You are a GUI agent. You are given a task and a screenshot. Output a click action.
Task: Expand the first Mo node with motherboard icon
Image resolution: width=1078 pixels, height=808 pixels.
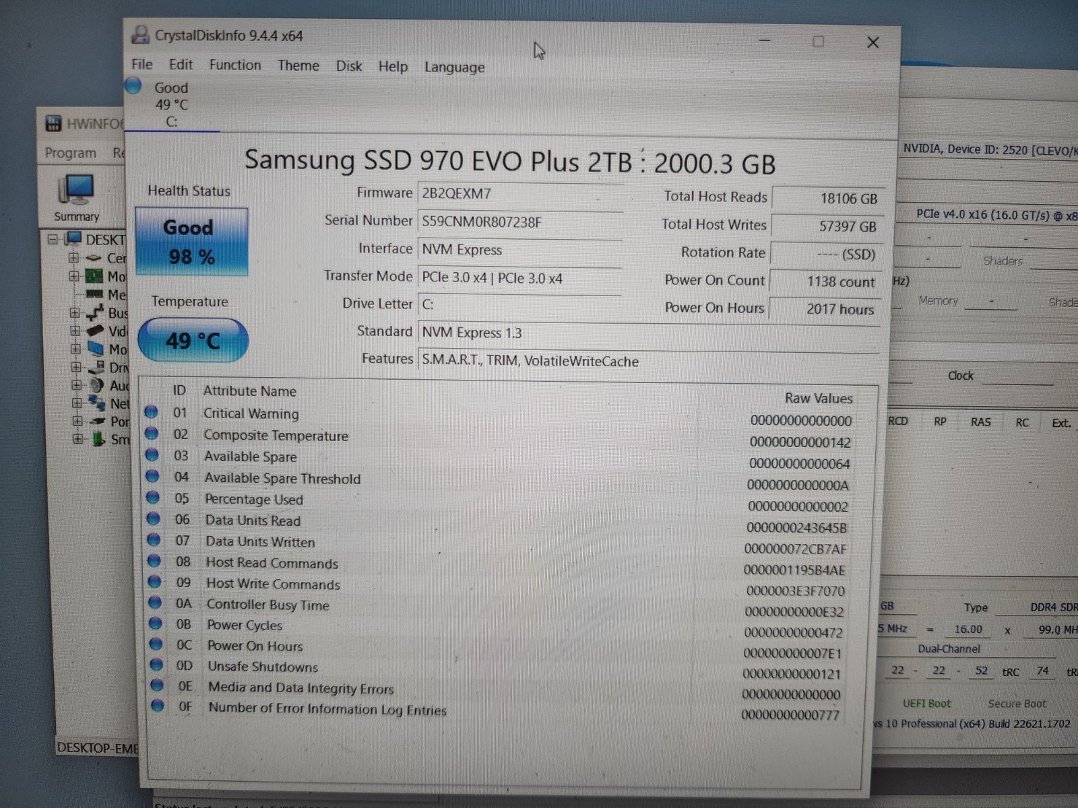[x=73, y=276]
